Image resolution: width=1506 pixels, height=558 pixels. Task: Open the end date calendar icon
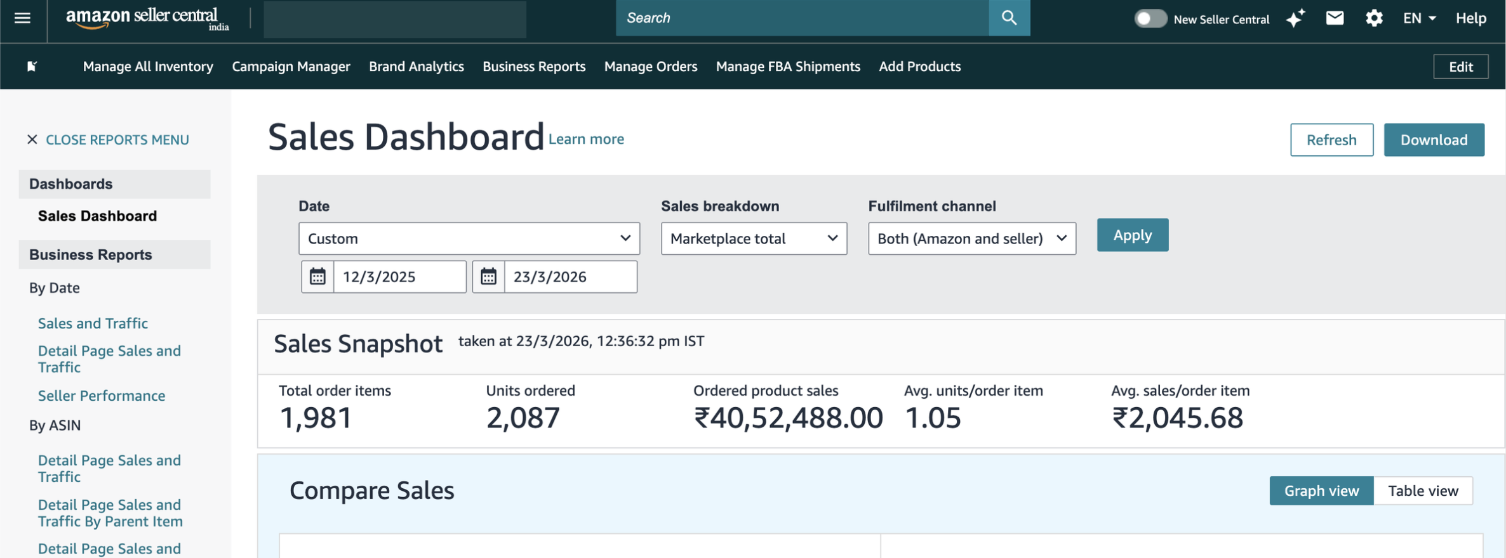pos(488,276)
